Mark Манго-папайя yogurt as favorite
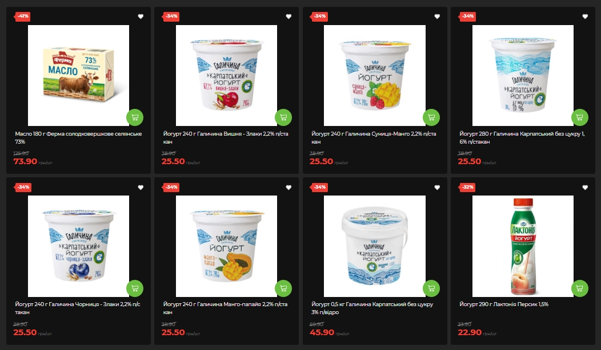This screenshot has width=601, height=350. pos(289,188)
